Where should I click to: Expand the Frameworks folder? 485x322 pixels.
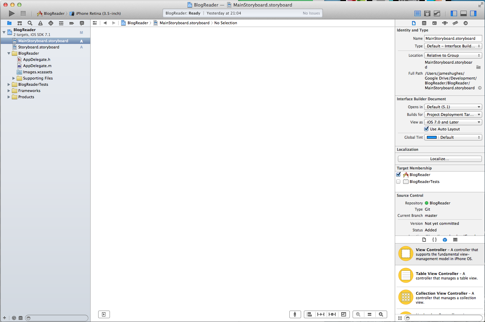point(9,91)
